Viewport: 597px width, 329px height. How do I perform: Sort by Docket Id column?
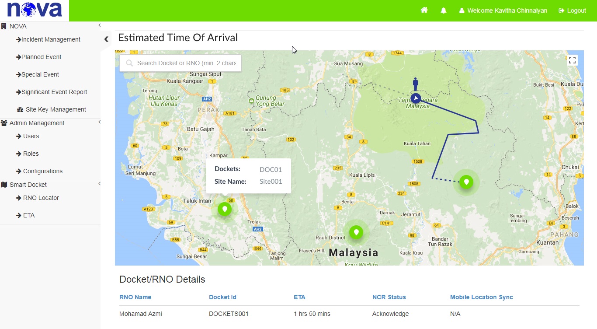pyautogui.click(x=222, y=297)
